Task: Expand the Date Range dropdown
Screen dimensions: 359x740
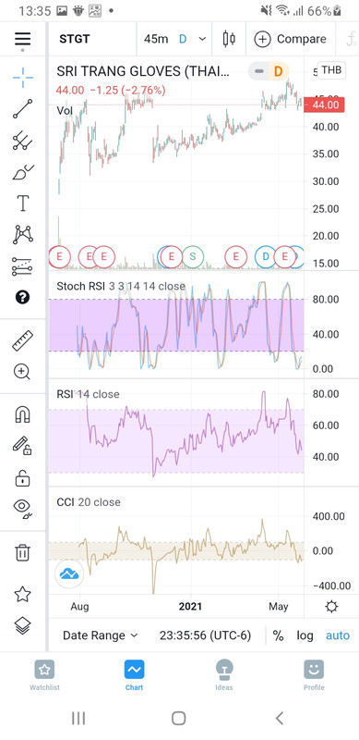Action: pos(101,635)
